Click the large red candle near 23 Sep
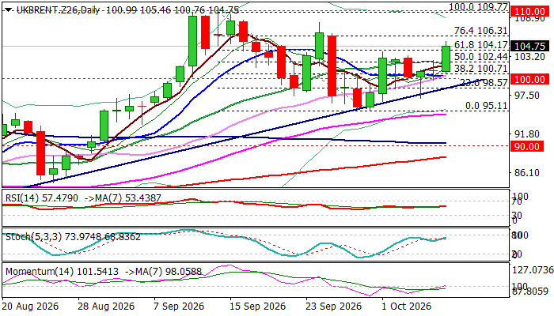Screen dimensions: 554x316 pyautogui.click(x=332, y=66)
